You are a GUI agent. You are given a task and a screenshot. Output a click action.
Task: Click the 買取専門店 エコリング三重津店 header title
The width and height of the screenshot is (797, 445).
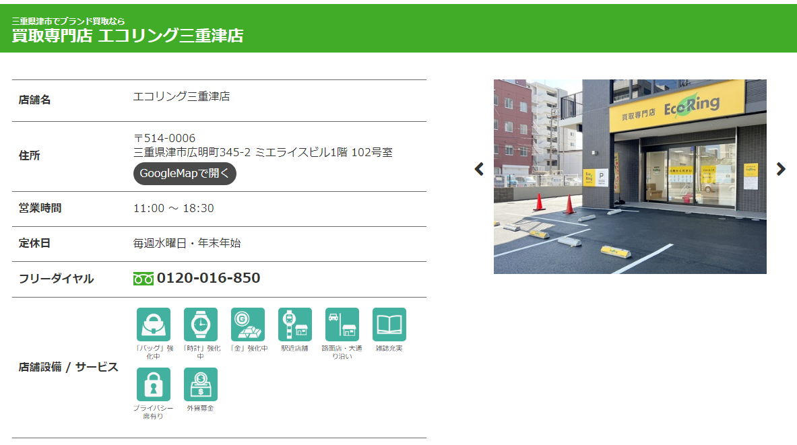pos(127,36)
